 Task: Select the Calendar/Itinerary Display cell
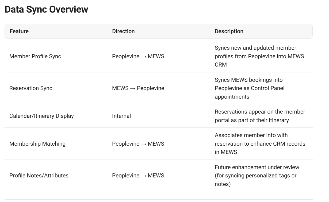[x=41, y=116]
